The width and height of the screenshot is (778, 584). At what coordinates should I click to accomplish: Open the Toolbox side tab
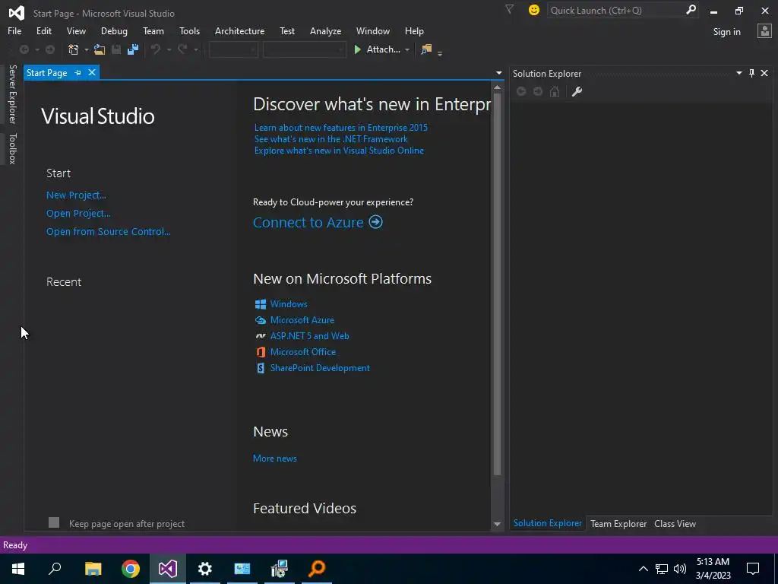pos(12,148)
